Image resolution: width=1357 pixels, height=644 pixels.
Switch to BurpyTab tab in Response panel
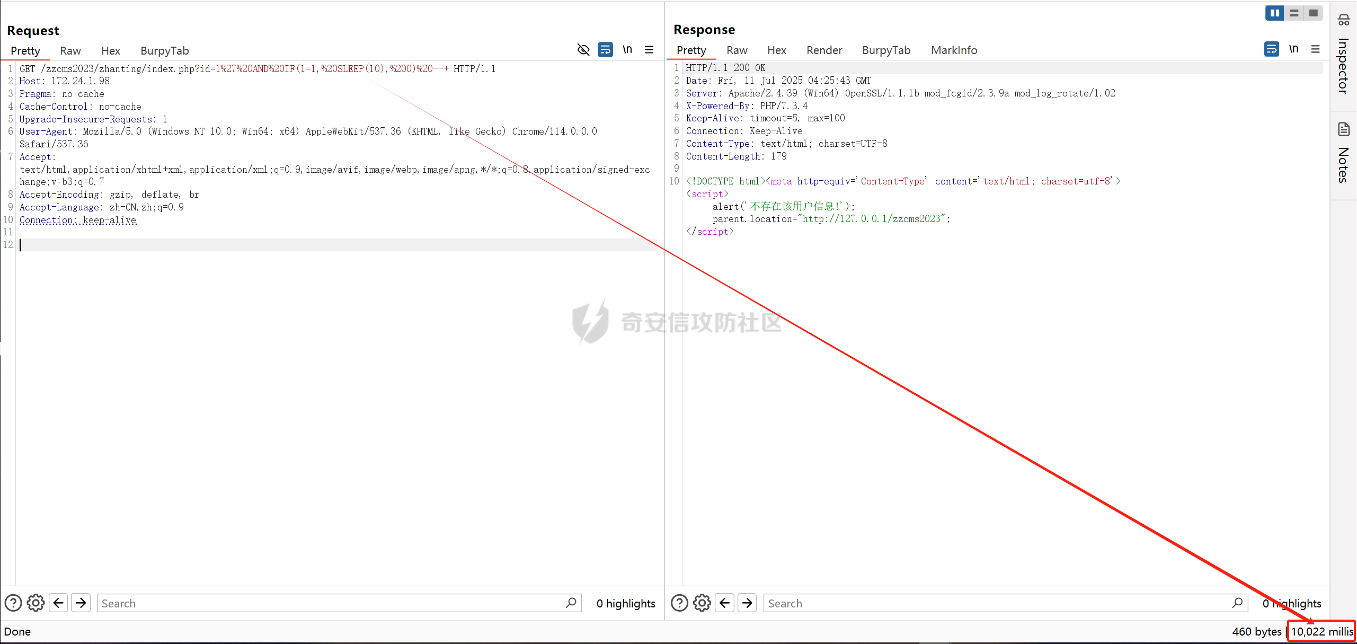pos(886,50)
